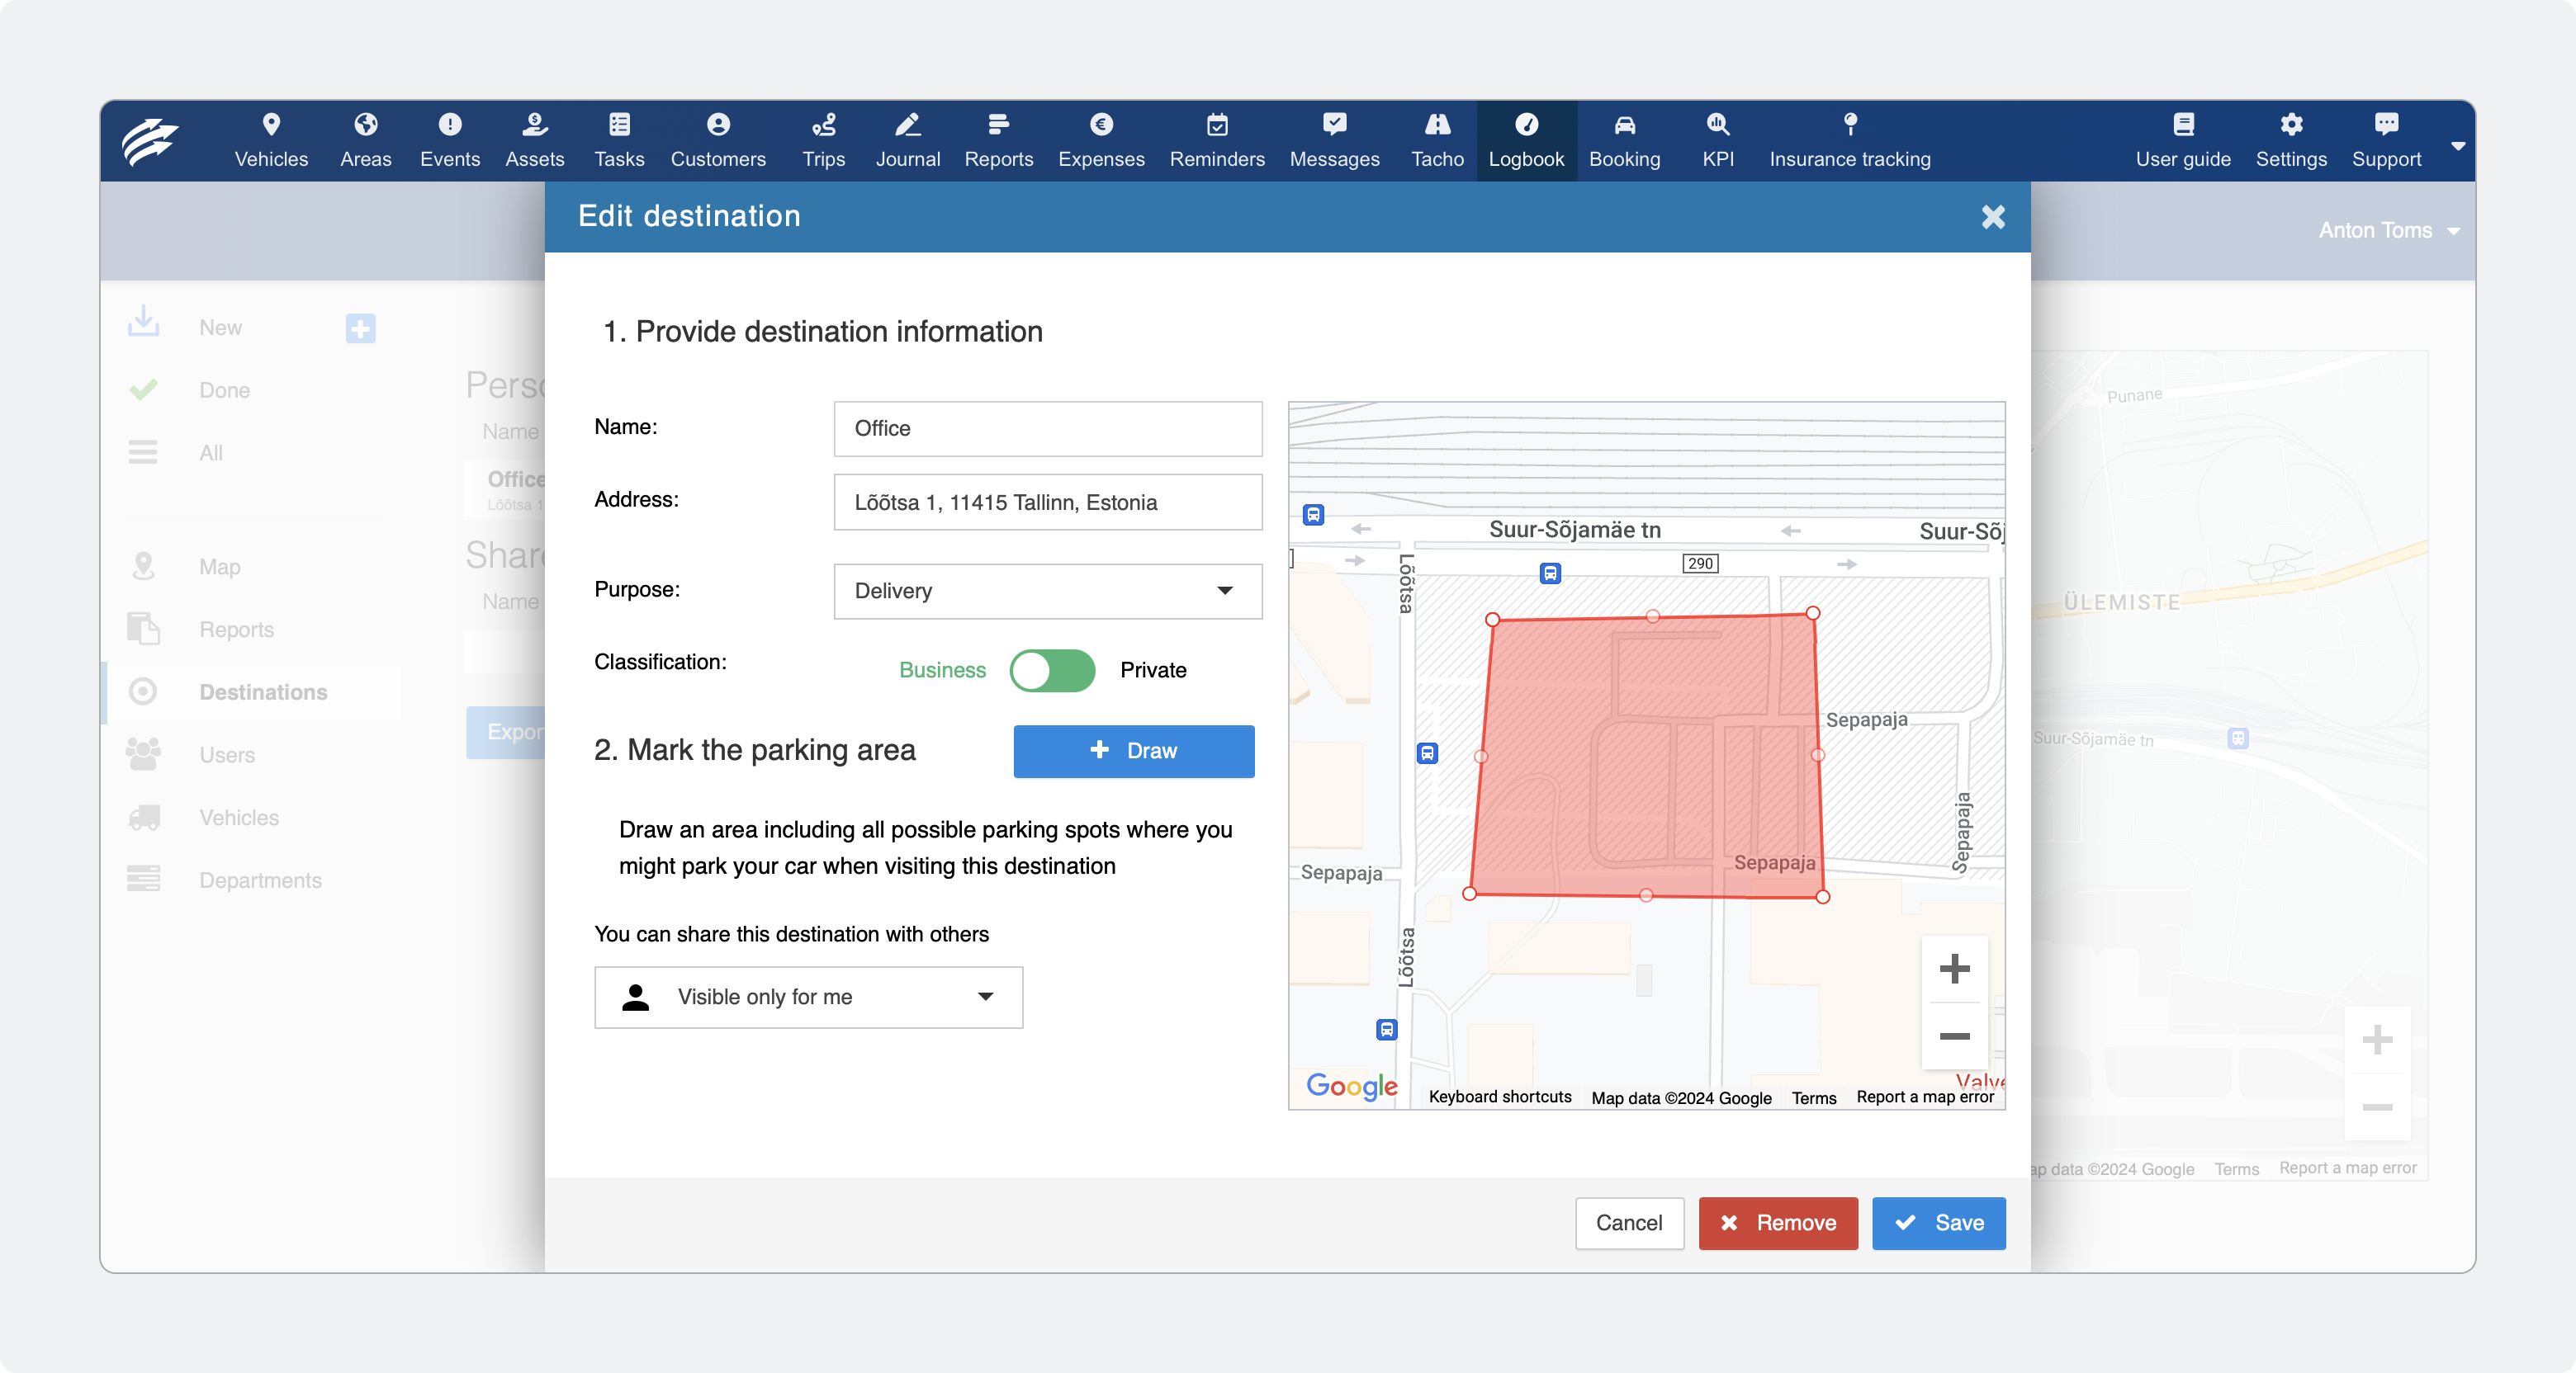This screenshot has height=1373, width=2576.
Task: Open the User guide book icon
Action: [x=2183, y=125]
